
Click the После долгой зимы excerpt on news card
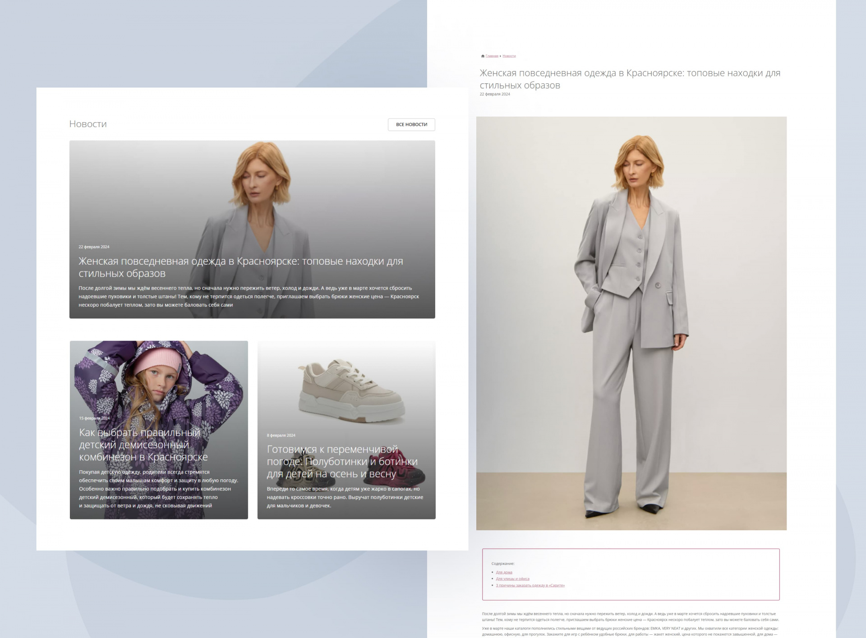[249, 296]
